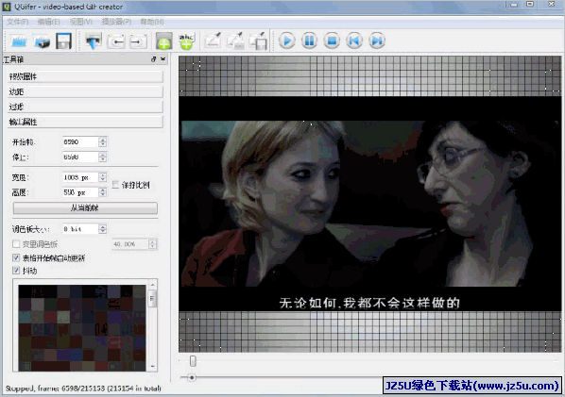The width and height of the screenshot is (565, 397).
Task: Click the 高度 height stepper arrows
Action: [x=103, y=192]
